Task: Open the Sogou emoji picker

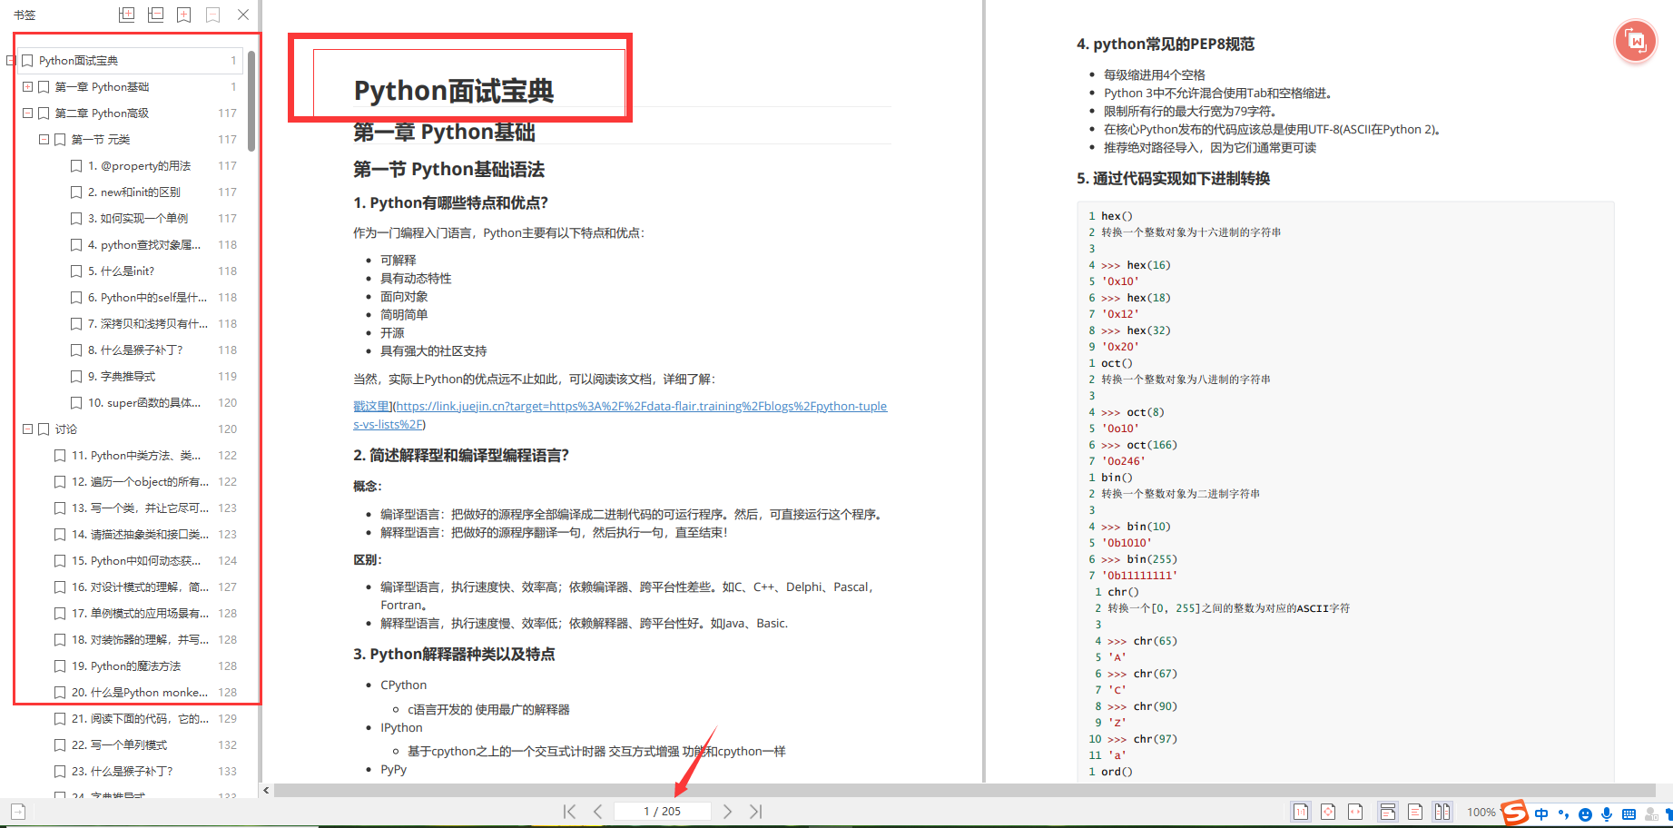Action: coord(1585,813)
